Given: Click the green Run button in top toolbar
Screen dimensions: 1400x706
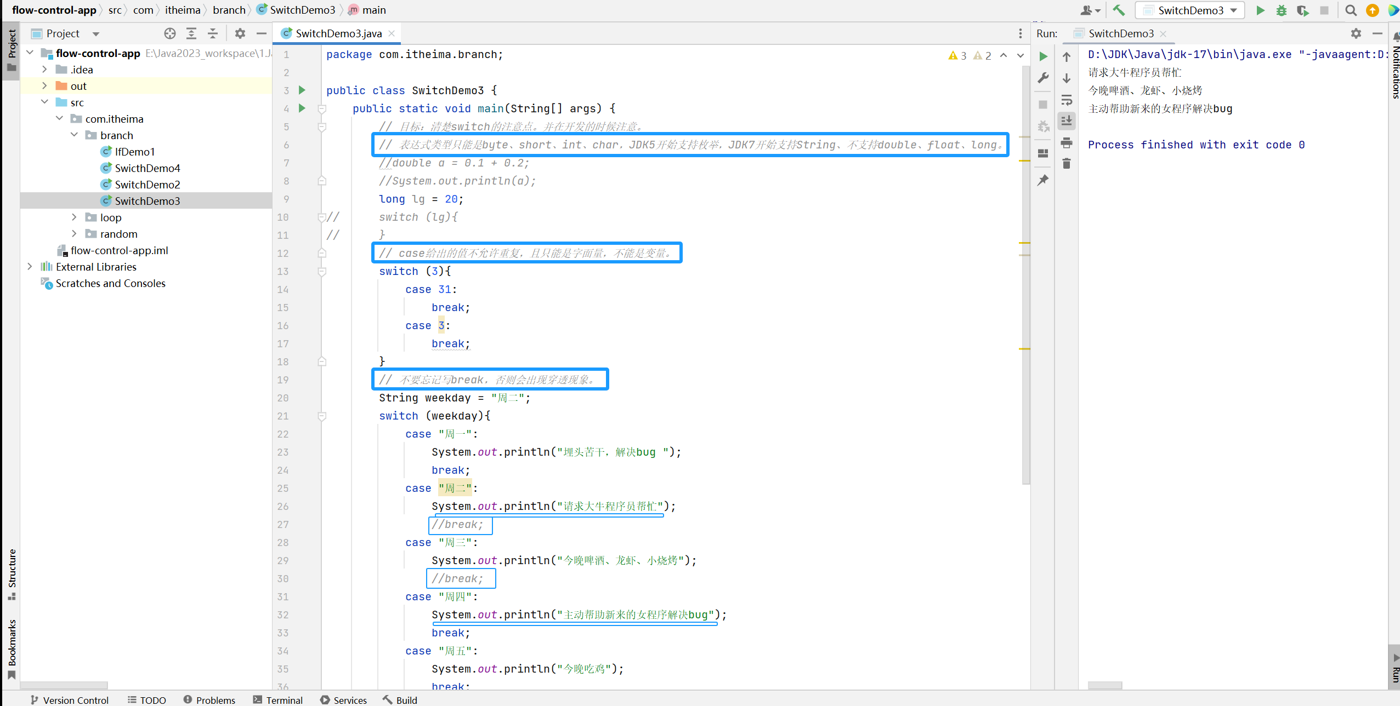Looking at the screenshot, I should (1260, 10).
